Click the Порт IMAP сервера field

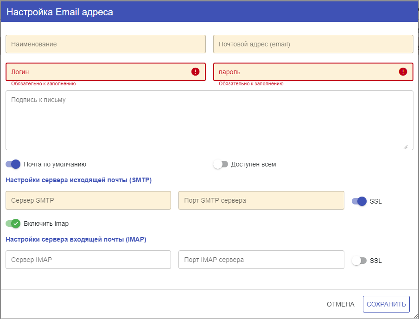(x=261, y=260)
